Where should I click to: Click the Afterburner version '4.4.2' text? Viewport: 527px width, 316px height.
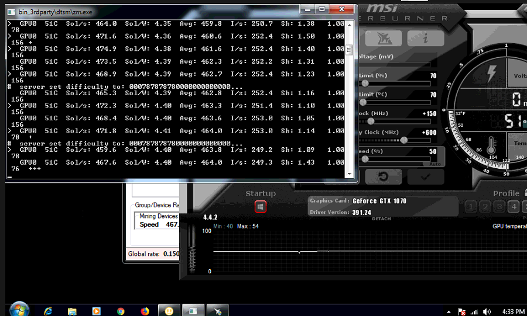(210, 217)
